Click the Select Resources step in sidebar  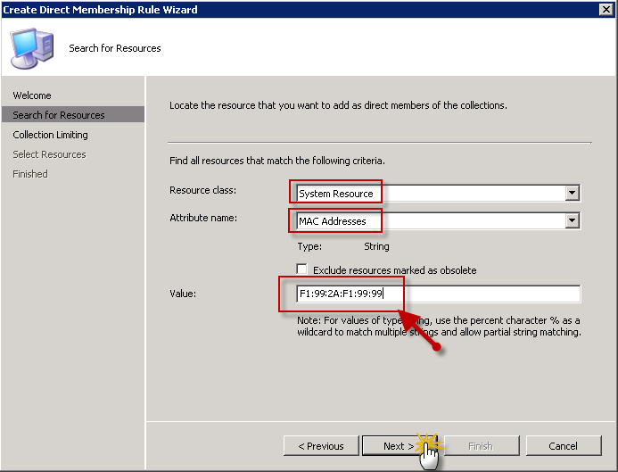click(49, 154)
